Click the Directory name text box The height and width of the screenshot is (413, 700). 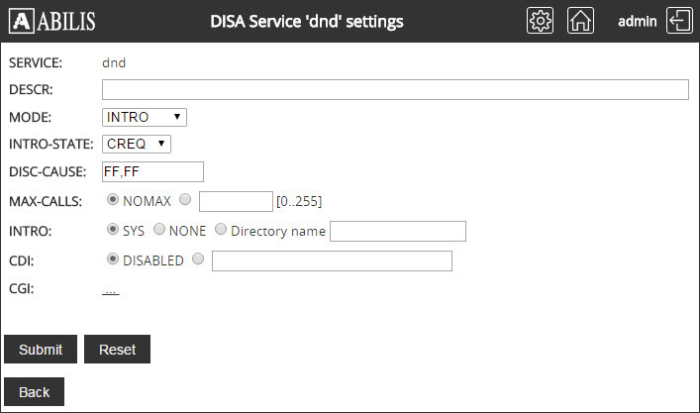[x=398, y=232]
